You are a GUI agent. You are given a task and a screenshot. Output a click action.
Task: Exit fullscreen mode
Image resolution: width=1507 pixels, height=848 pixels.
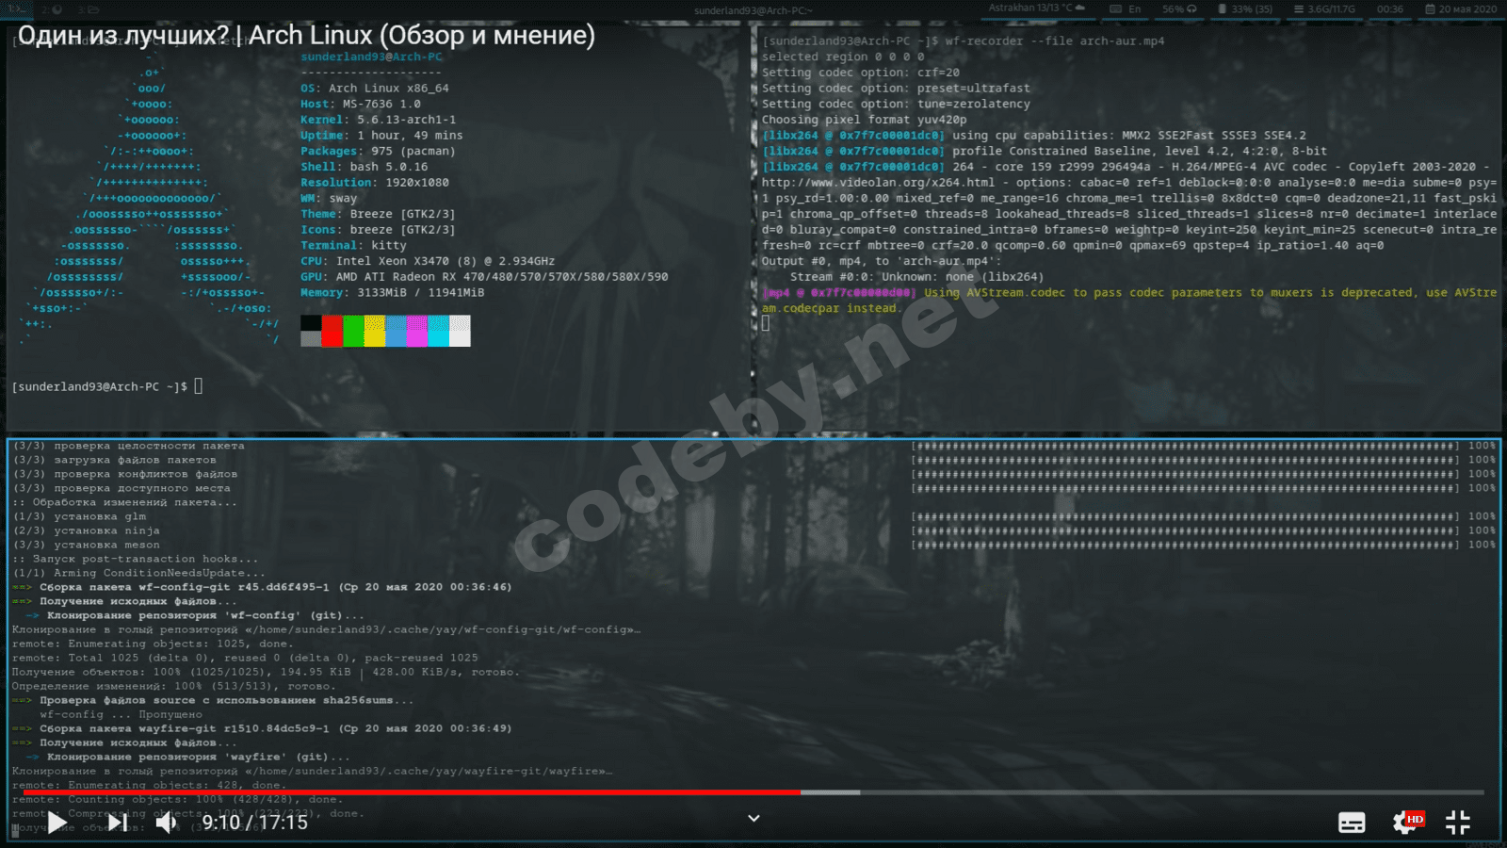[1457, 823]
